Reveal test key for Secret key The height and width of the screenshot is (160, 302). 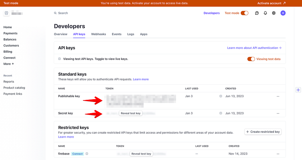(130, 113)
